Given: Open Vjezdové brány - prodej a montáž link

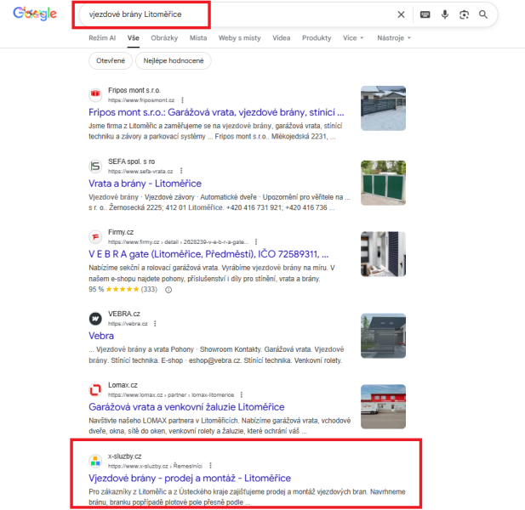Looking at the screenshot, I should tap(189, 479).
